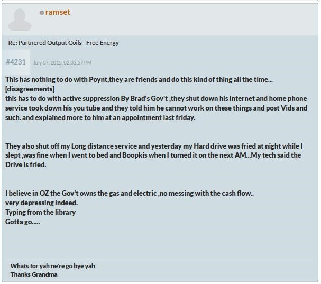This screenshot has width=321, height=284.
Task: Click the 'Typing from the library' line
Action: click(x=40, y=212)
